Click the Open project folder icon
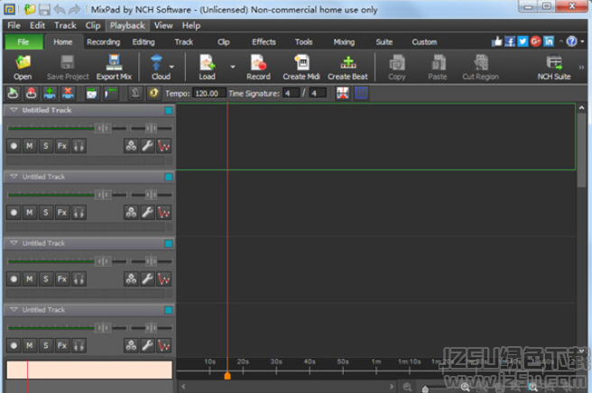This screenshot has height=393, width=592. [x=23, y=62]
